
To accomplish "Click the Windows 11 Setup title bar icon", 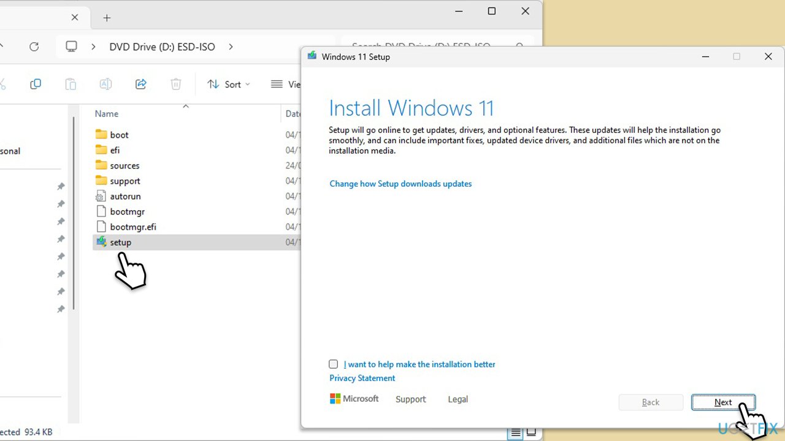I will coord(312,56).
